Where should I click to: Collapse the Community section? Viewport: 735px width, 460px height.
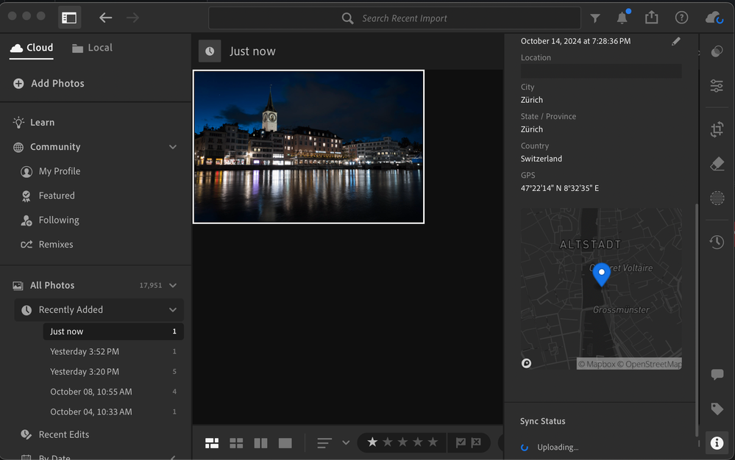173,147
